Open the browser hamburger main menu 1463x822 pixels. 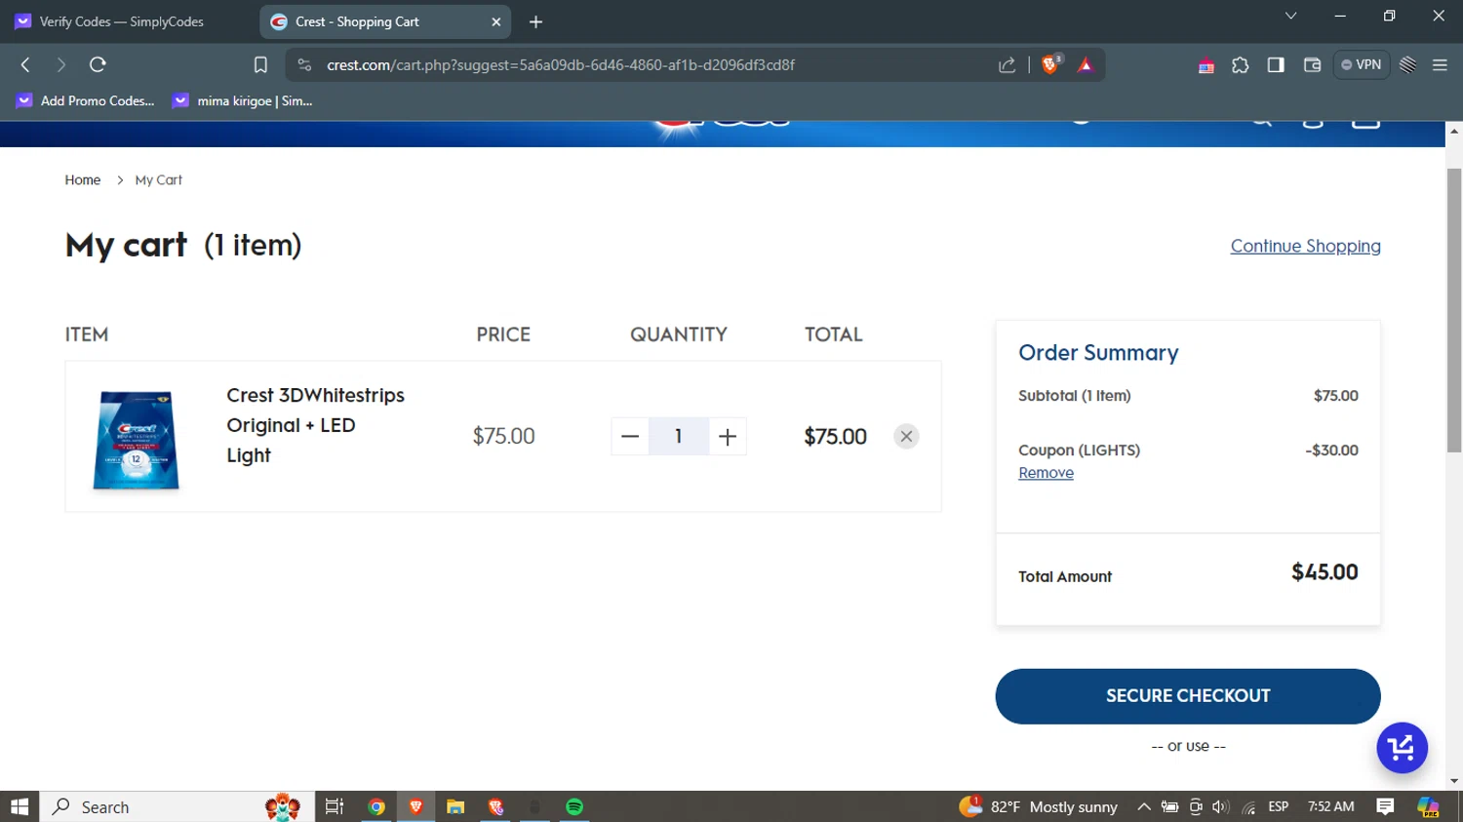coord(1440,65)
